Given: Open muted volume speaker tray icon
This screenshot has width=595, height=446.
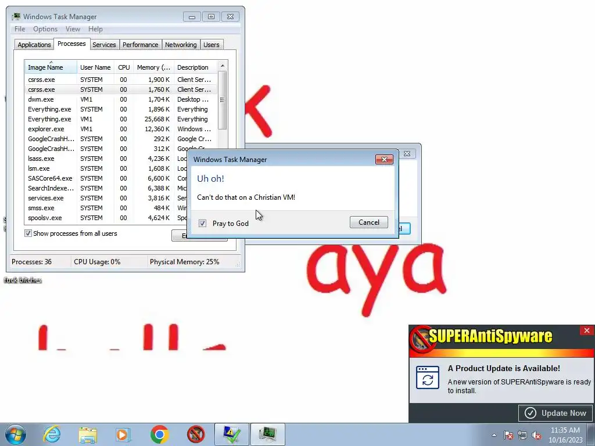Looking at the screenshot, I should 536,435.
